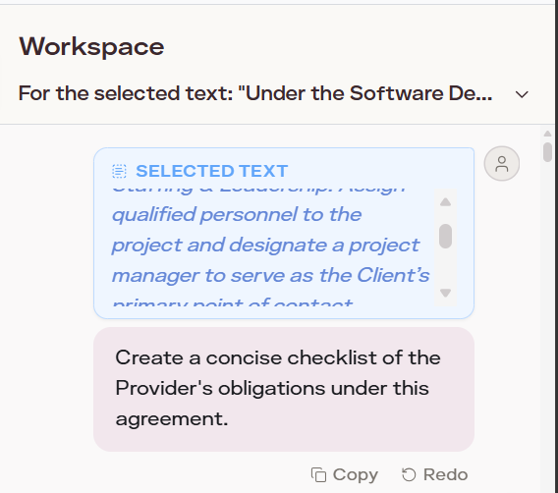Click 'manager to serve as the Client's' line
The height and width of the screenshot is (493, 558).
(271, 276)
